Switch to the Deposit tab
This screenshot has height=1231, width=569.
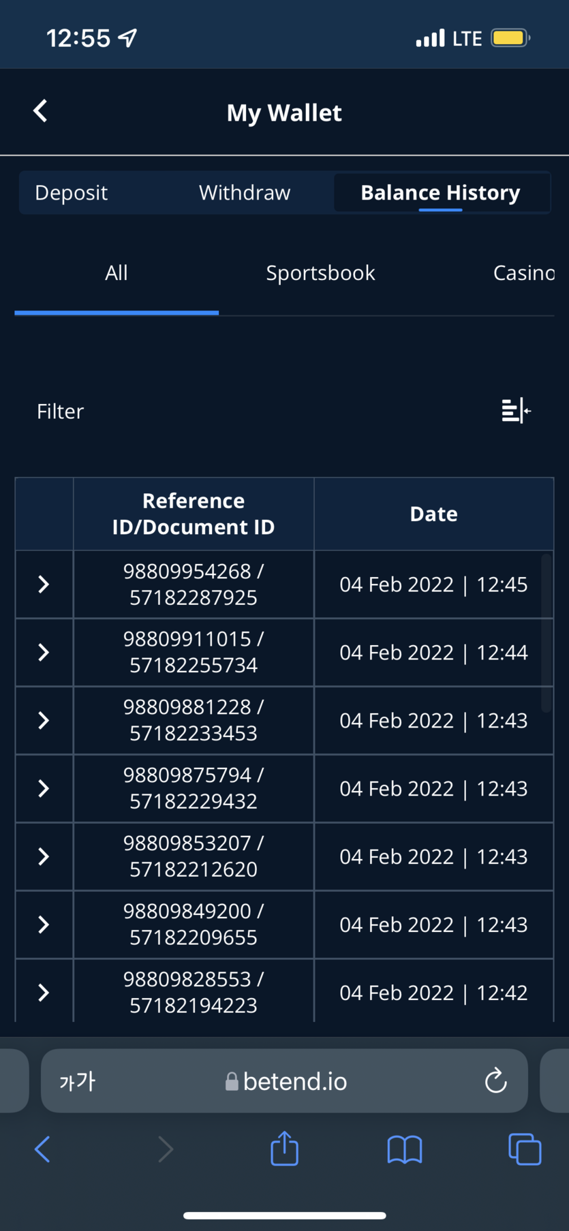coord(72,193)
